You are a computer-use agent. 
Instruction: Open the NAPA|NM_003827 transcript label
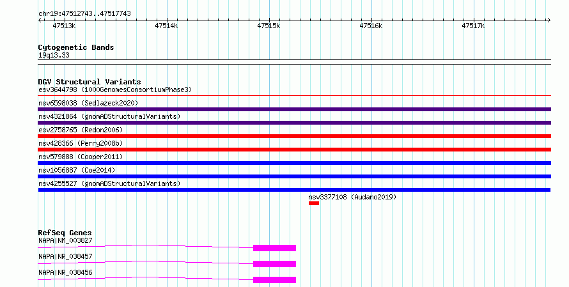[65, 240]
